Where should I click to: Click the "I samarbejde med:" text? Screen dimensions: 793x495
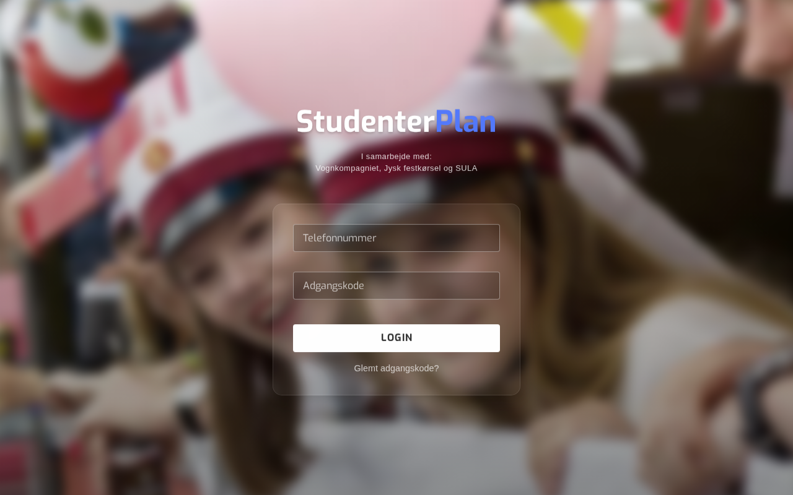396,157
